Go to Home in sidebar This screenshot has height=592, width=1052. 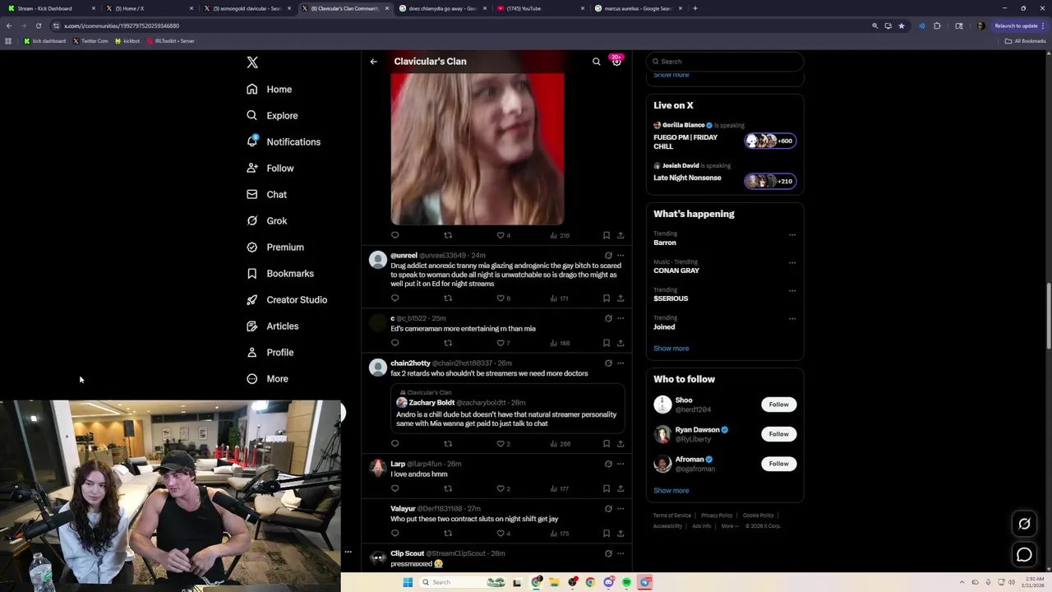pos(270,90)
